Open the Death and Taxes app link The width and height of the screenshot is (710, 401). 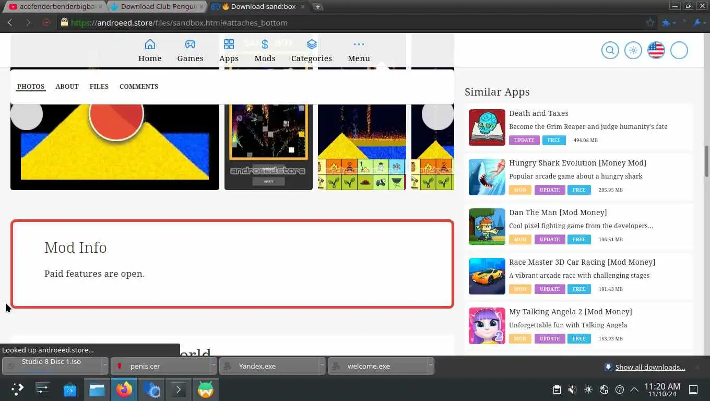click(538, 113)
